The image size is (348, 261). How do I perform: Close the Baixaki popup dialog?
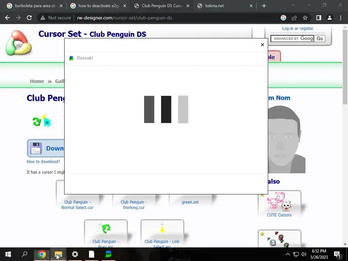(262, 45)
